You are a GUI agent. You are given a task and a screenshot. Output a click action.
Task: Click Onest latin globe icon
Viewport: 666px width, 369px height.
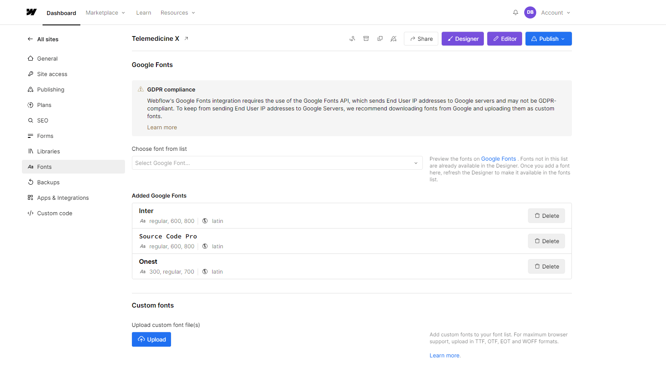(x=205, y=271)
